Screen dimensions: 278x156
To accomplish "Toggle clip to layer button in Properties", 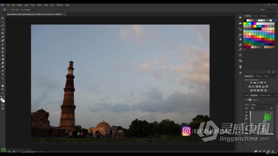I will (x=256, y=152).
